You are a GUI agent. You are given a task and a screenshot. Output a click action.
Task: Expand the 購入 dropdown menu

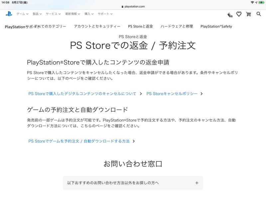89,14
